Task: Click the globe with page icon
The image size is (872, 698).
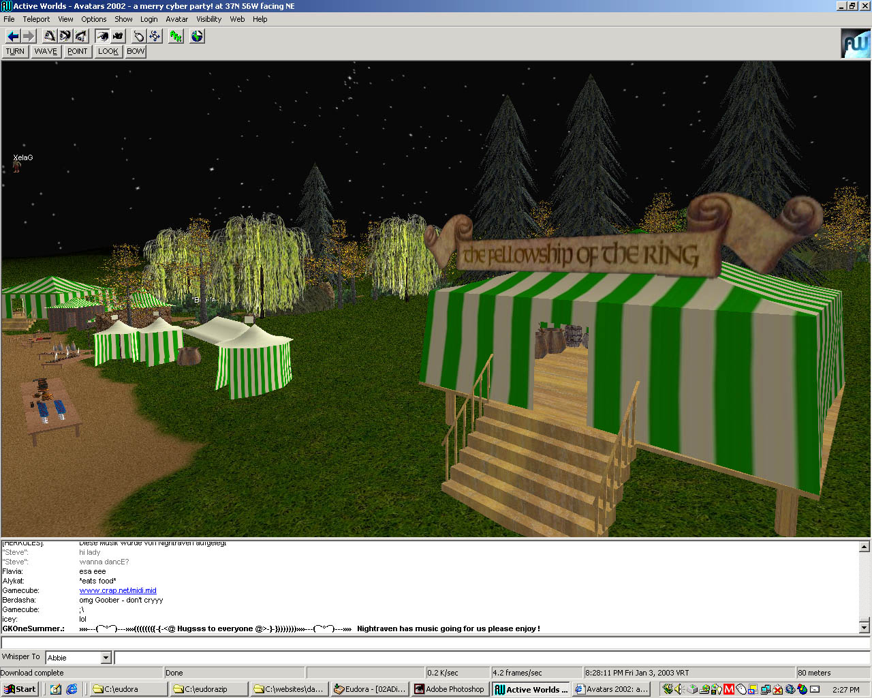Action: pos(197,36)
